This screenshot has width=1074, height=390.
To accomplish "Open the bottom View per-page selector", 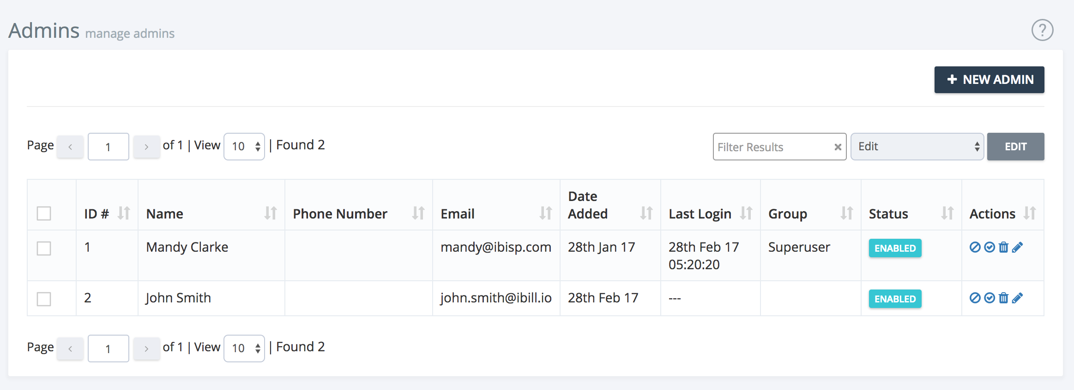I will point(244,348).
